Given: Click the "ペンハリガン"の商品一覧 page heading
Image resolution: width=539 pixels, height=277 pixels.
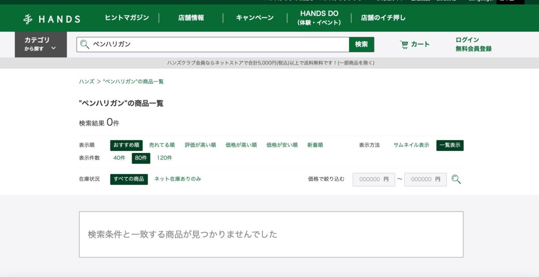Looking at the screenshot, I should coord(121,103).
